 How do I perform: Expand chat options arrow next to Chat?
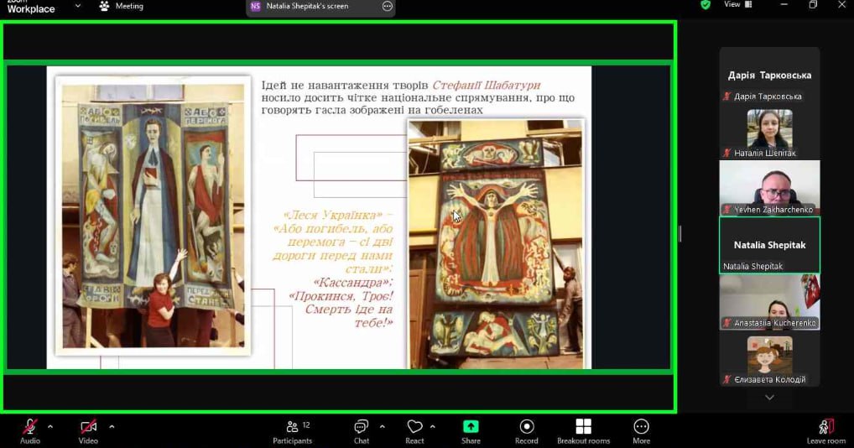click(x=383, y=426)
